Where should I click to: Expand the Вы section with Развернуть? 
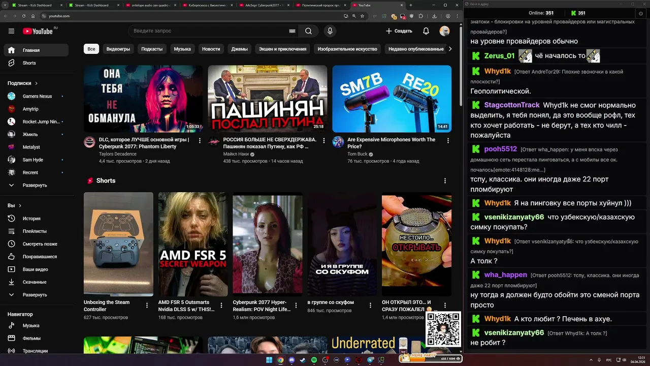[x=36, y=295]
